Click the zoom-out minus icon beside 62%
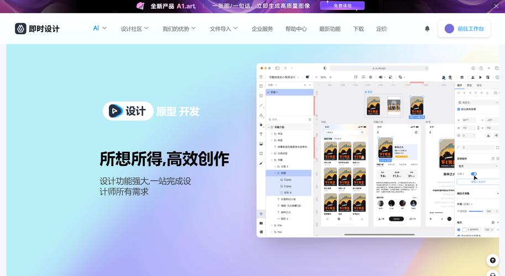Image resolution: width=505 pixels, height=276 pixels. coord(316,77)
